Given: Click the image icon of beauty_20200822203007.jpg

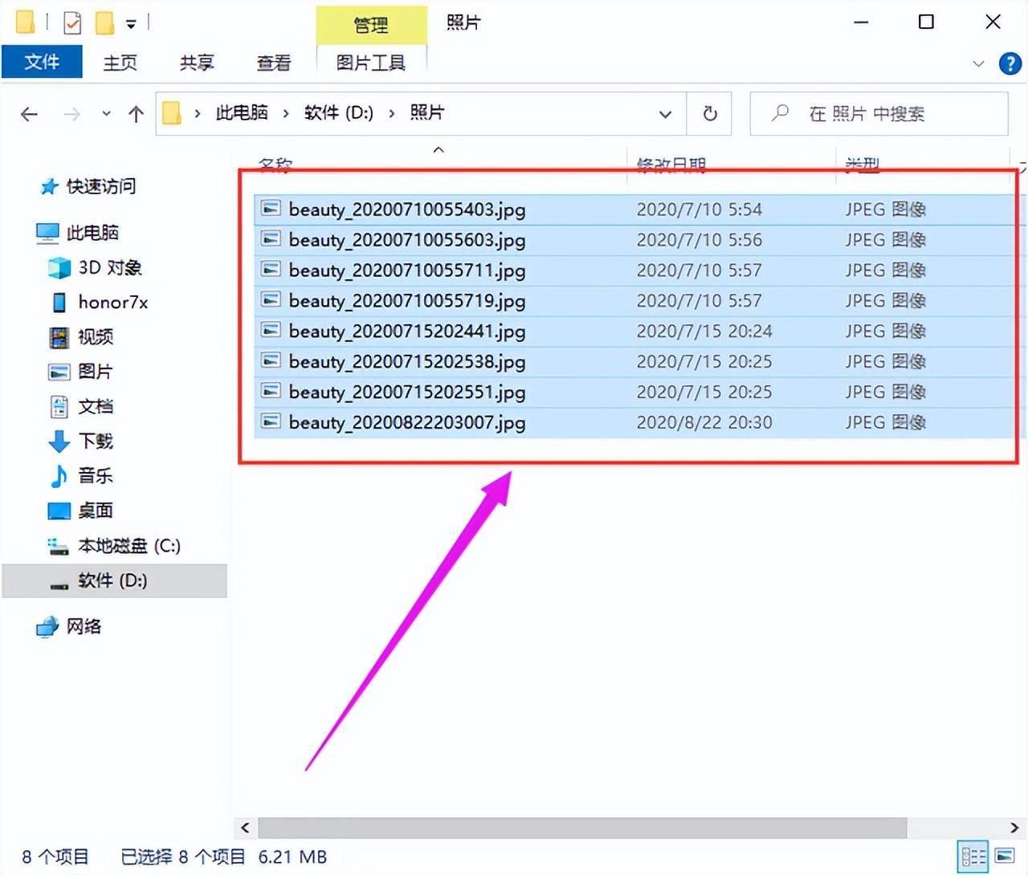Looking at the screenshot, I should click(x=271, y=421).
